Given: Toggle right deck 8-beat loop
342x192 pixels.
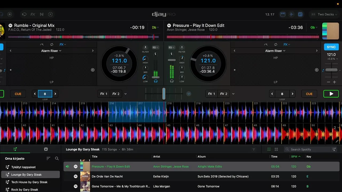Looking at the screenshot, I should click(282, 94).
